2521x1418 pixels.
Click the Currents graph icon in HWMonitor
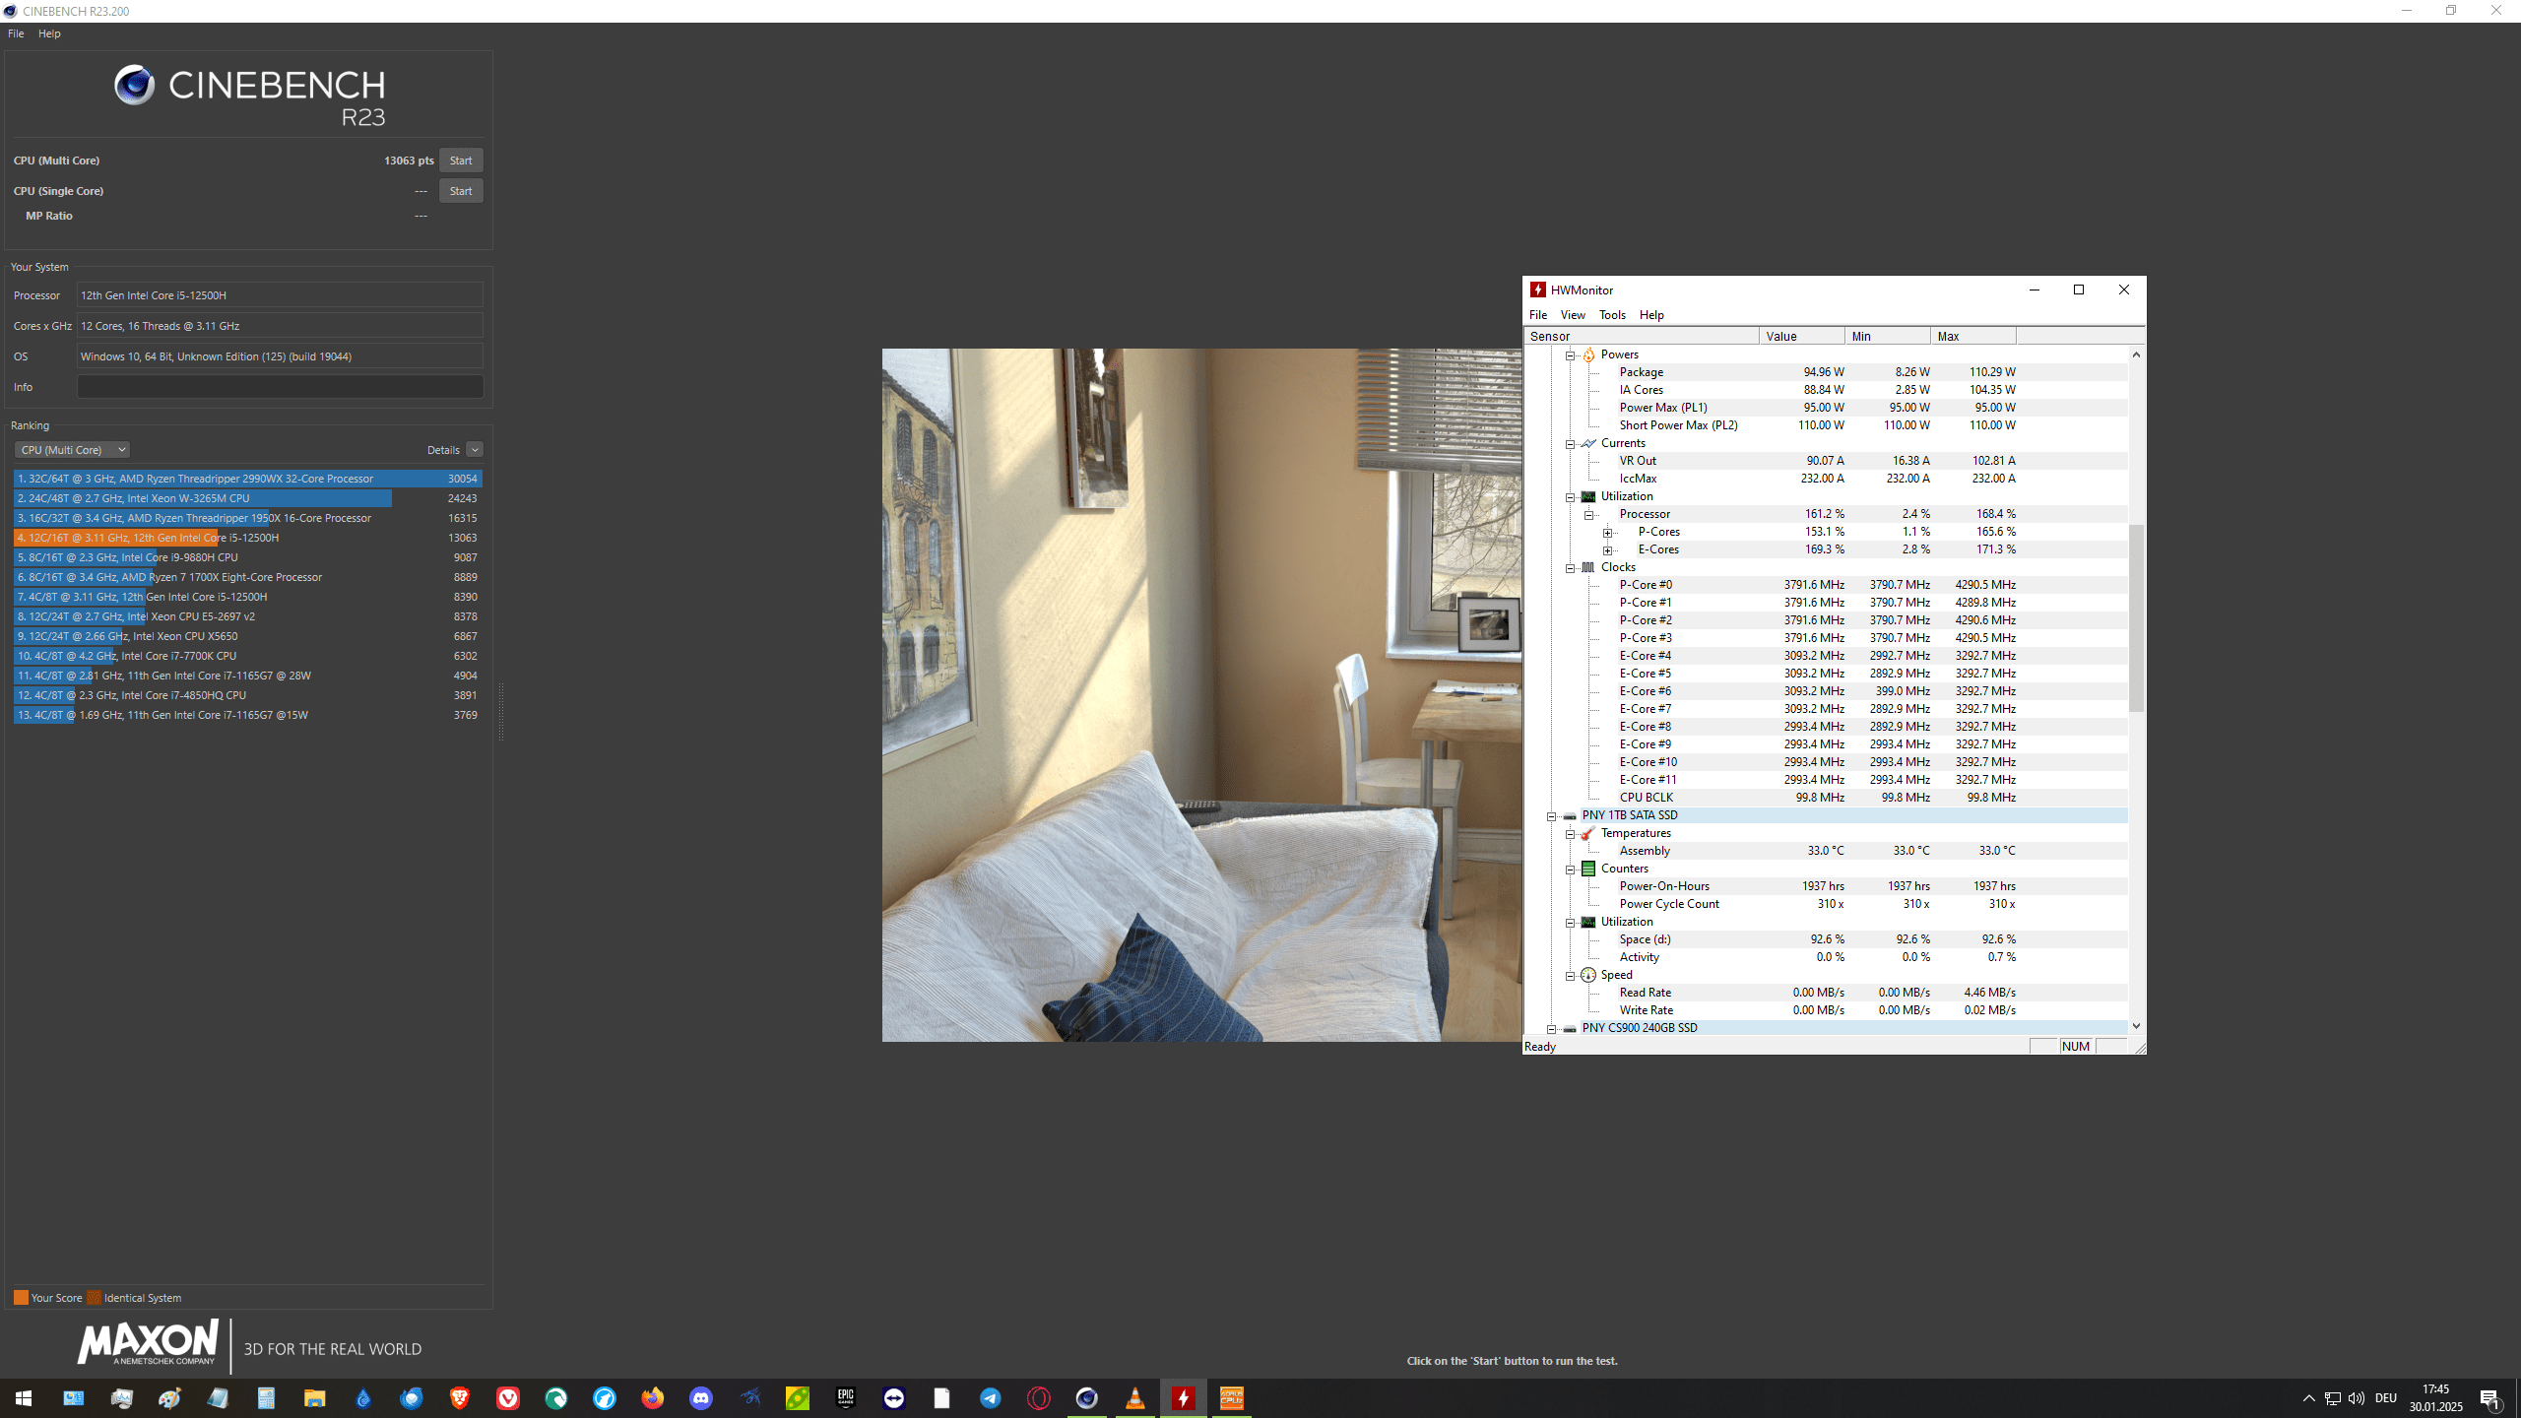(1588, 443)
